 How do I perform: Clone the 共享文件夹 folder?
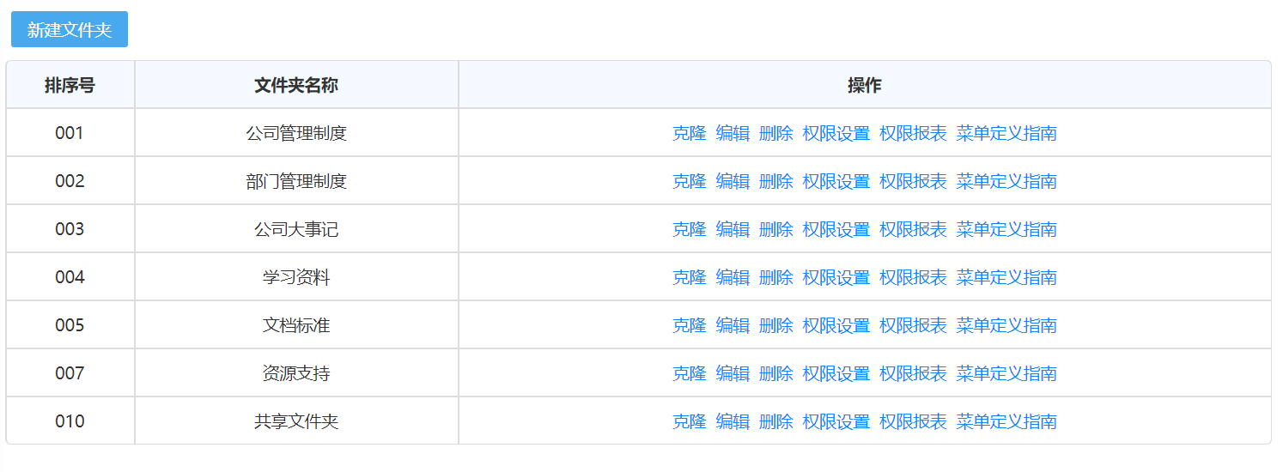689,421
